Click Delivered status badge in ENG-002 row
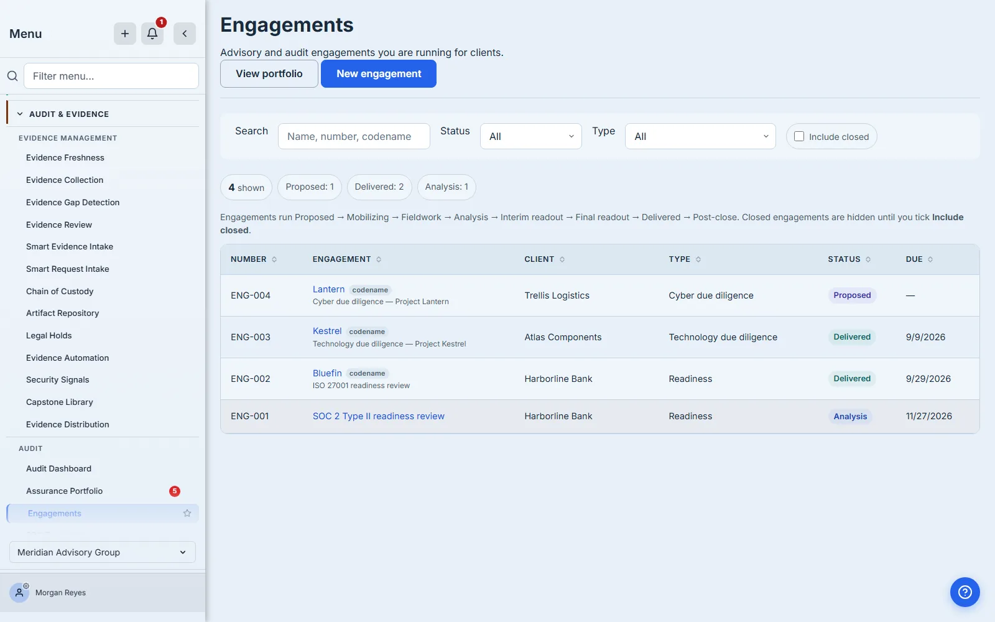Viewport: 995px width, 622px height. [852, 379]
